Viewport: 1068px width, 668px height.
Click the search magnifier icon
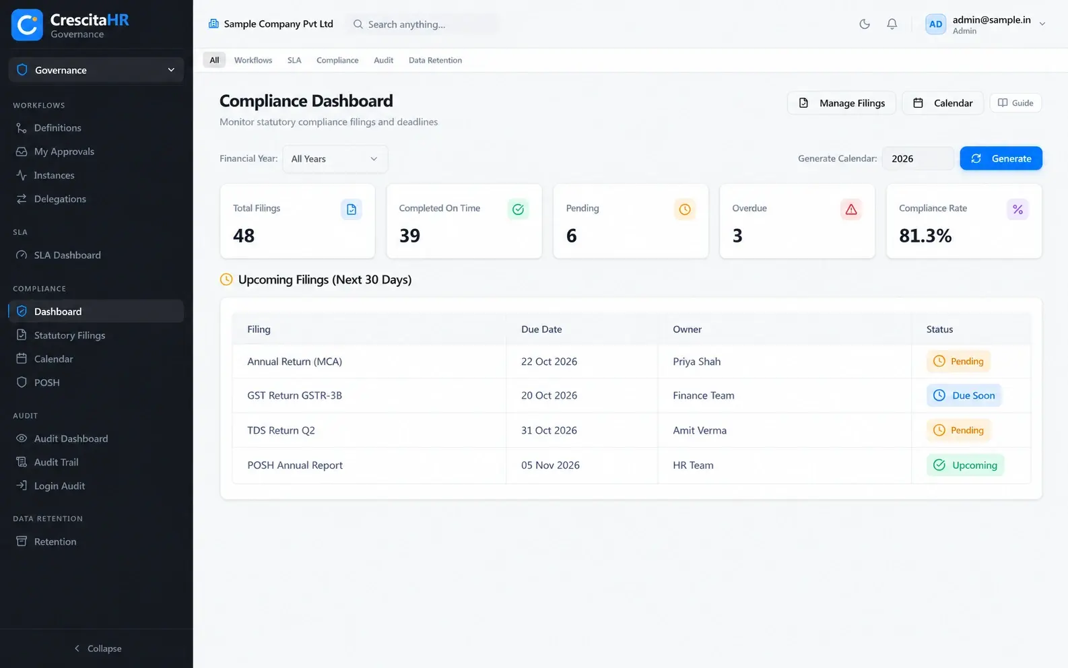click(358, 24)
